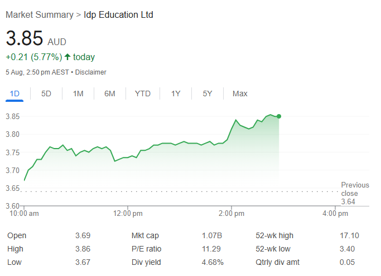Viewport: 381px width, 276px height.
Task: Click the 3.85 AUD current price
Action: click(25, 38)
